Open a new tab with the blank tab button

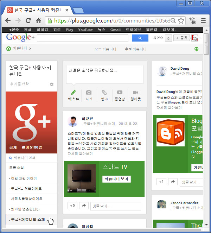click(x=78, y=11)
